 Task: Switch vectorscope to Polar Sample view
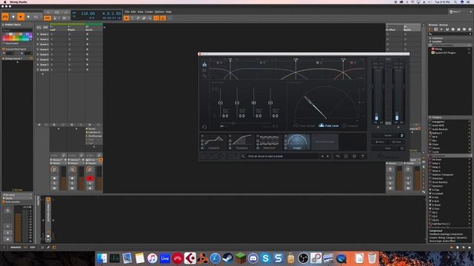point(304,126)
